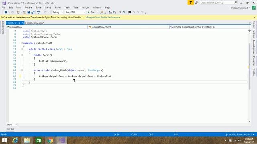Click the Imtiaj Ahammad account name
The height and width of the screenshot is (144, 257).
click(239, 8)
